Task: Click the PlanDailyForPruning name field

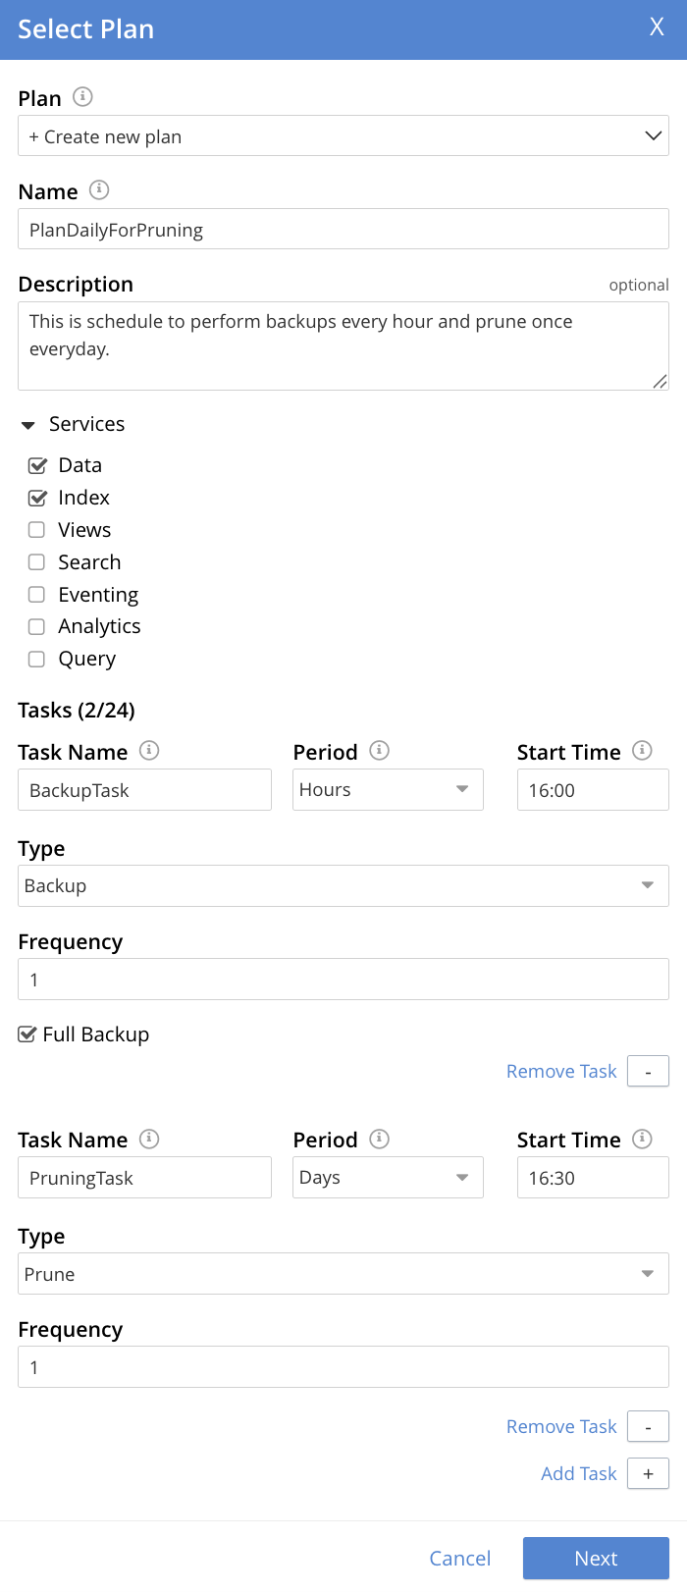Action: point(343,230)
